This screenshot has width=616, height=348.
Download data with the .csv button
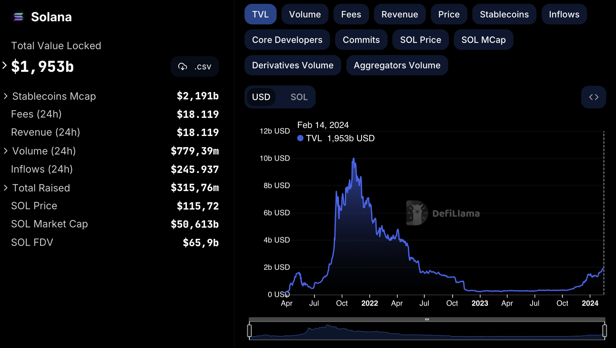pos(195,66)
